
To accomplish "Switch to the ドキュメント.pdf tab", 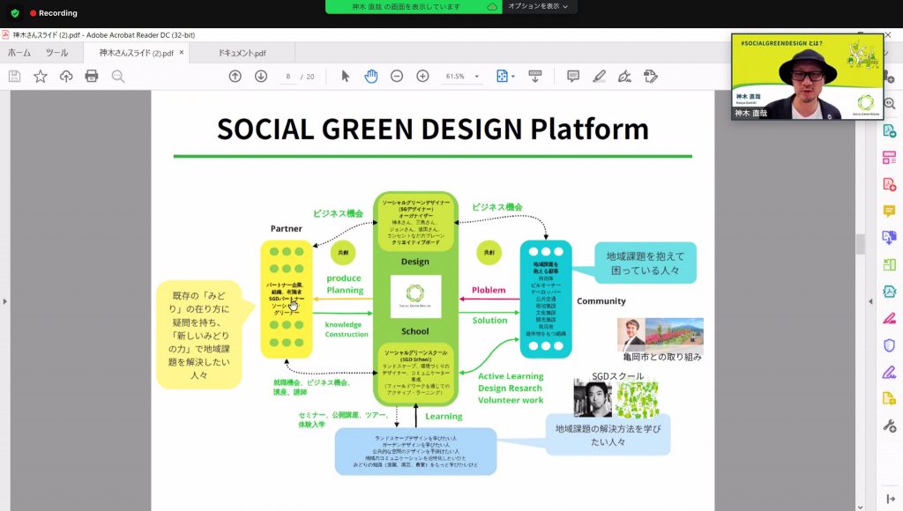I will [242, 52].
